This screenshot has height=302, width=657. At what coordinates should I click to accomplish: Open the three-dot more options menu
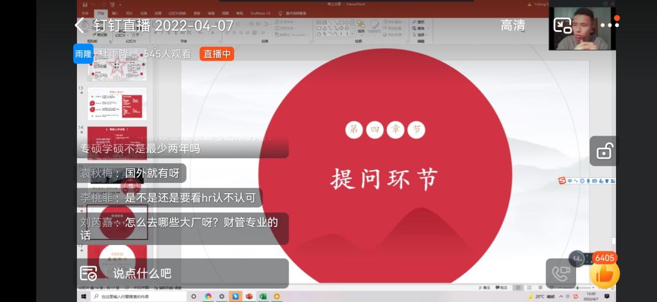pos(609,26)
